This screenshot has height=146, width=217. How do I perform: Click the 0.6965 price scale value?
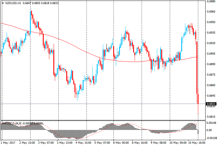point(211,12)
